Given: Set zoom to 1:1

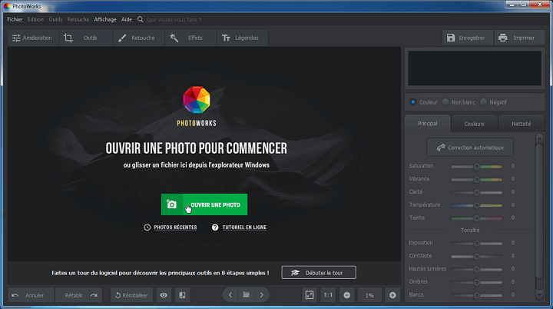Looking at the screenshot, I should point(328,295).
